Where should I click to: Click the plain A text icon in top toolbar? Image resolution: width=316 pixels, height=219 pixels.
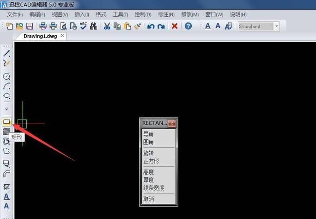tap(218, 26)
